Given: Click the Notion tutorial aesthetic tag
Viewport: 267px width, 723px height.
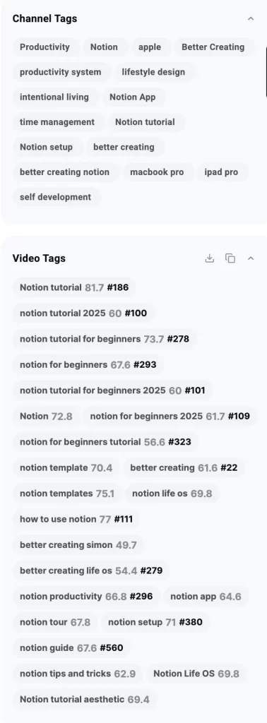Looking at the screenshot, I should [x=85, y=700].
